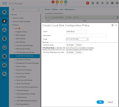The image size is (119, 107).
Task: Select Local Disk Config Policies tree item
Action: [x=25, y=56]
